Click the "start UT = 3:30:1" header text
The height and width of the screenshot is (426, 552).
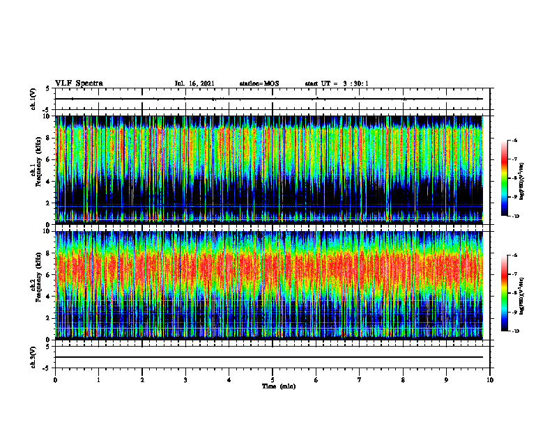pyautogui.click(x=337, y=84)
